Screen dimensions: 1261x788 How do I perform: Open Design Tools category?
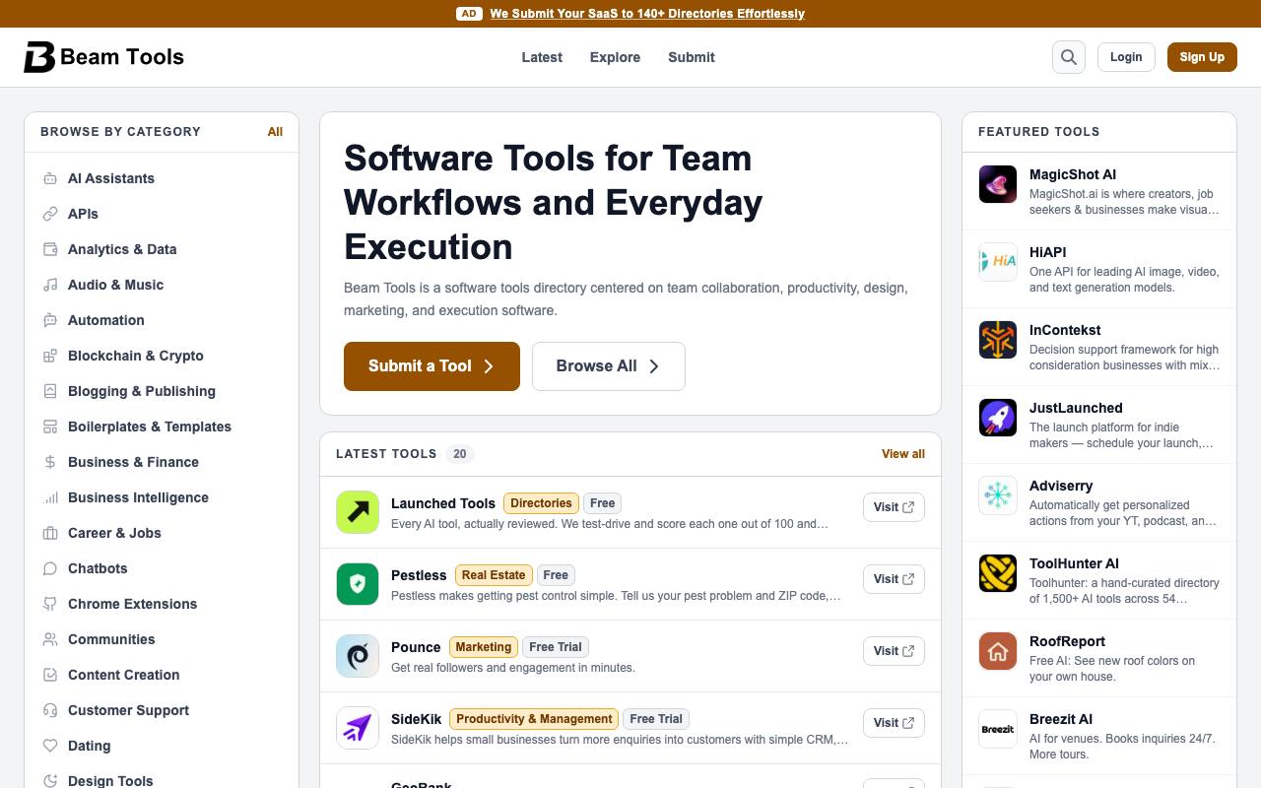(x=110, y=779)
